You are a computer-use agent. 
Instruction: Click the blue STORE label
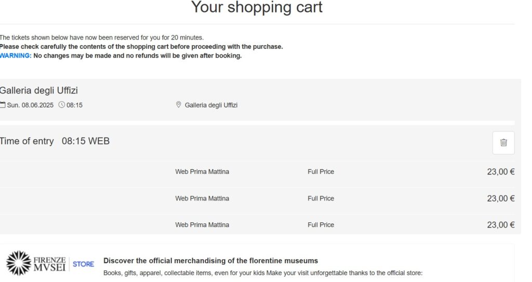point(83,264)
